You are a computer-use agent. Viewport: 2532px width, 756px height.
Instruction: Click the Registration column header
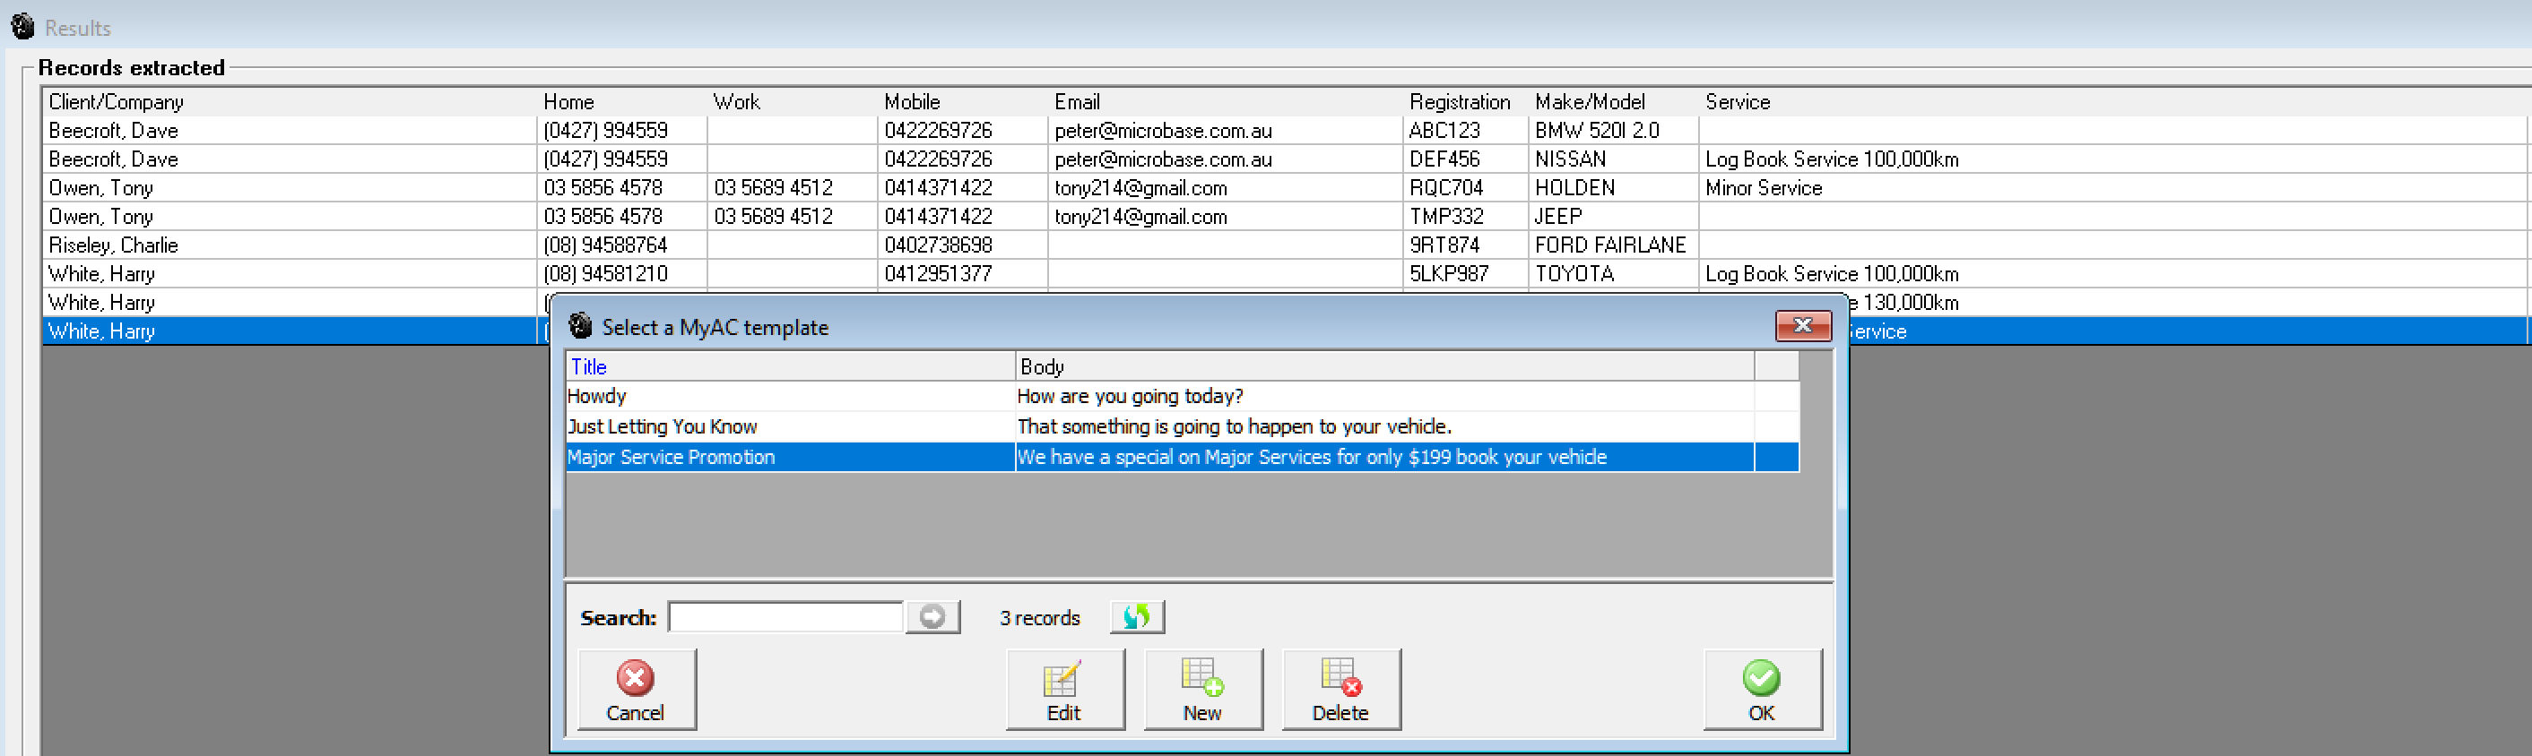coord(1466,101)
